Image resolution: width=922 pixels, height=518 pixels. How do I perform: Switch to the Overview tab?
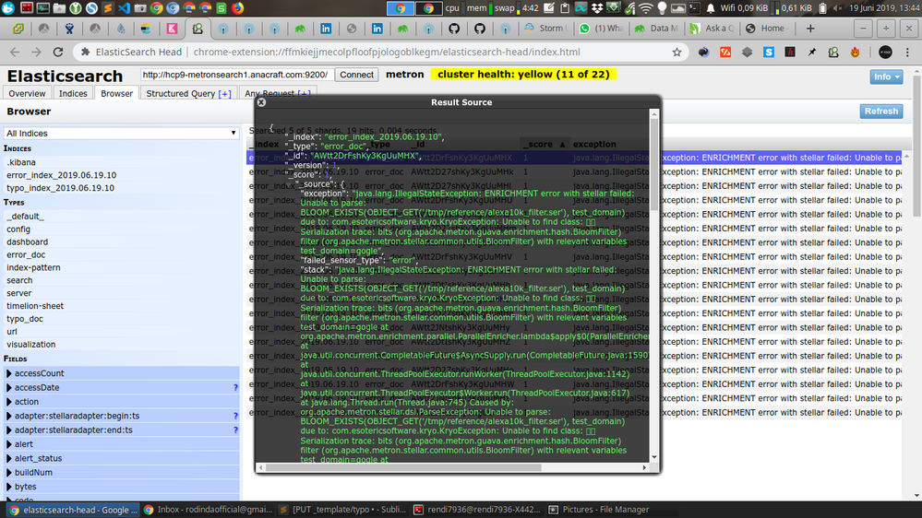pos(27,93)
